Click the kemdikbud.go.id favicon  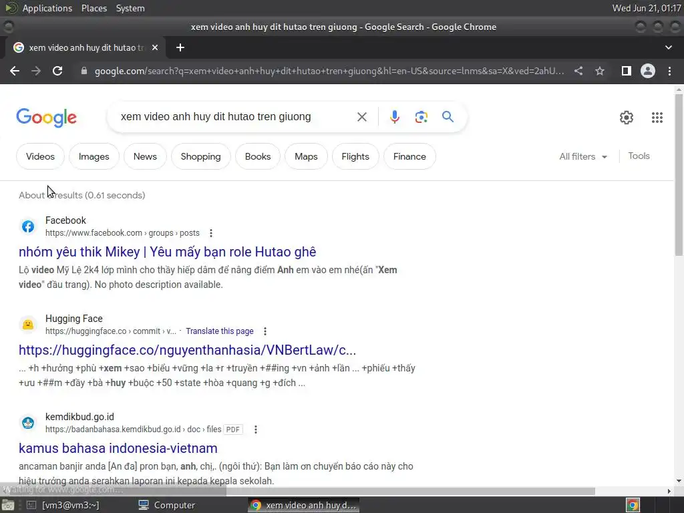[28, 423]
